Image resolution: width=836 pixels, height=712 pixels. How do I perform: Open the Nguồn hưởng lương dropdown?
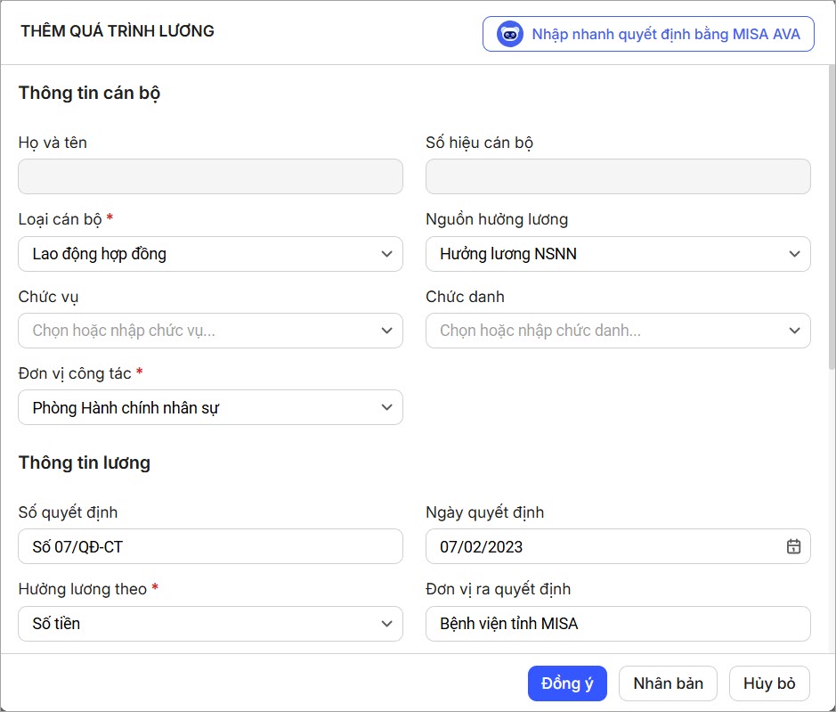(794, 254)
